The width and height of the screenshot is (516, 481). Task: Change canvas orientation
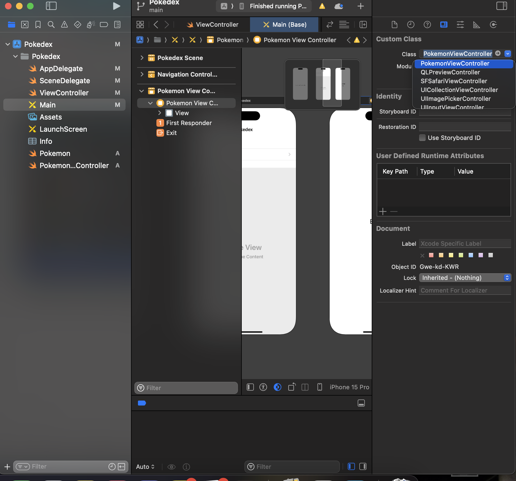click(x=292, y=387)
